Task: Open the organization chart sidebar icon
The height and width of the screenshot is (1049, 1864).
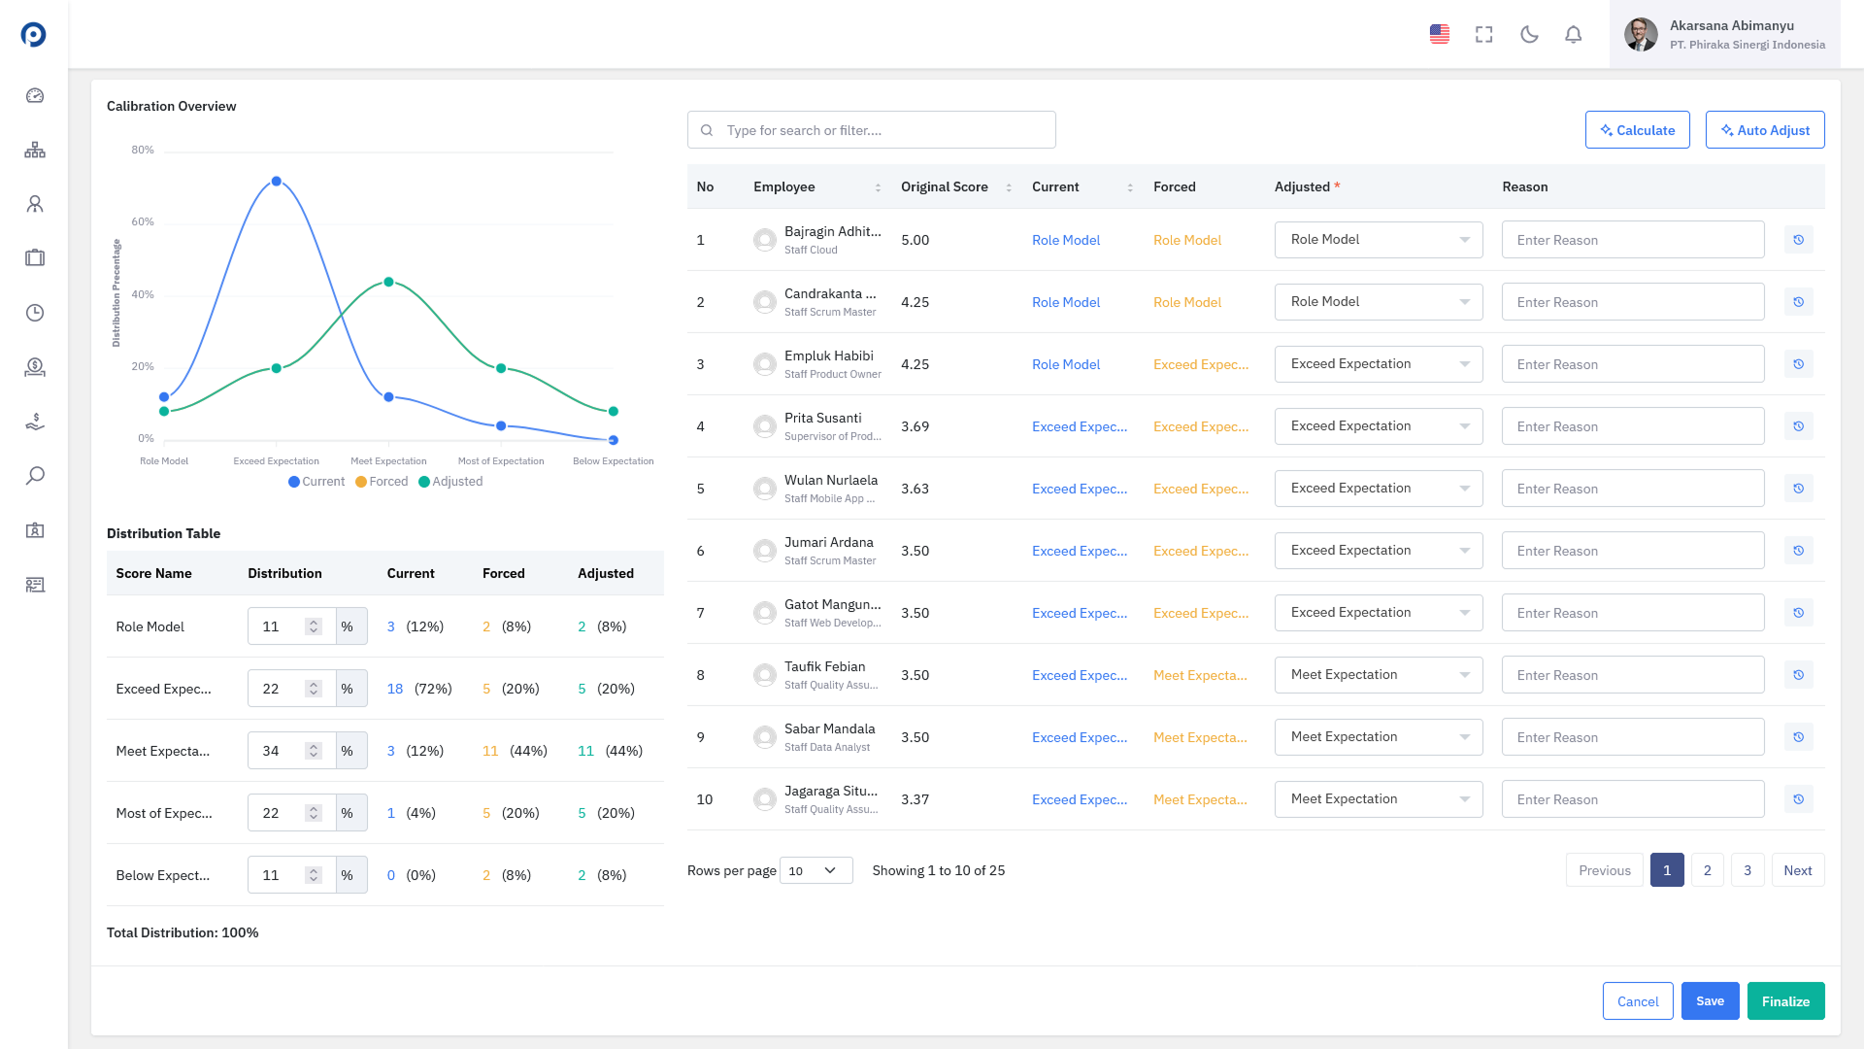Action: click(35, 150)
